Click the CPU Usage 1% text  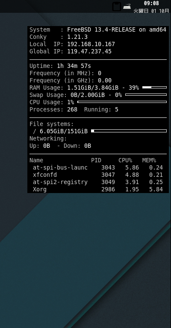coord(52,102)
